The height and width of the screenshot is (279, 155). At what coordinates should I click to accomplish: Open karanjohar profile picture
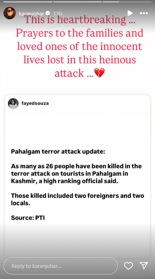(x=10, y=13)
